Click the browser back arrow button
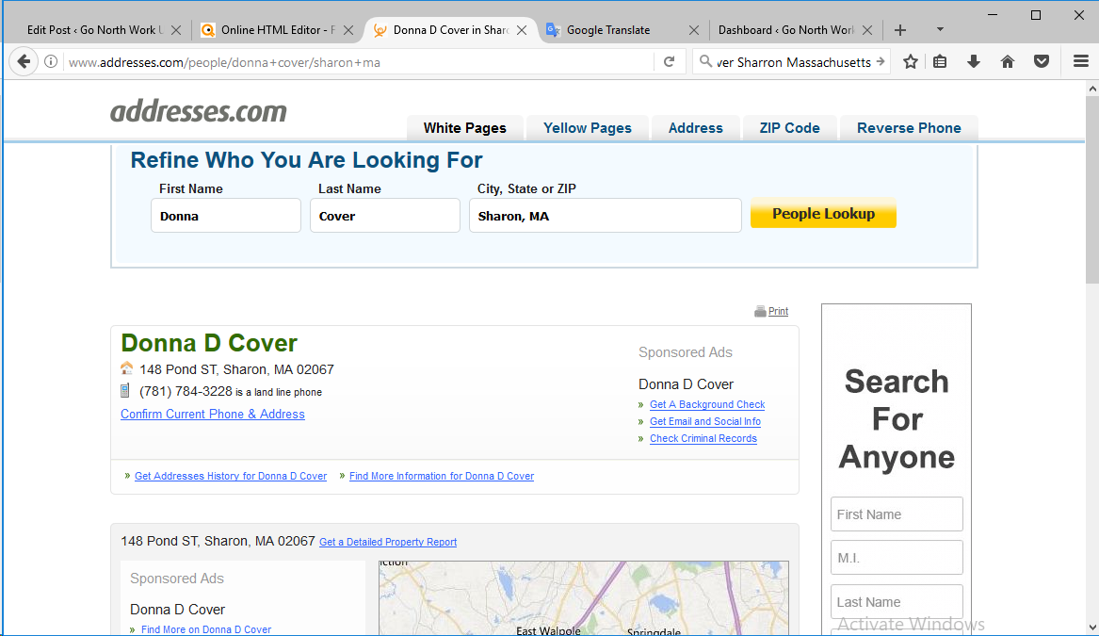 (24, 61)
